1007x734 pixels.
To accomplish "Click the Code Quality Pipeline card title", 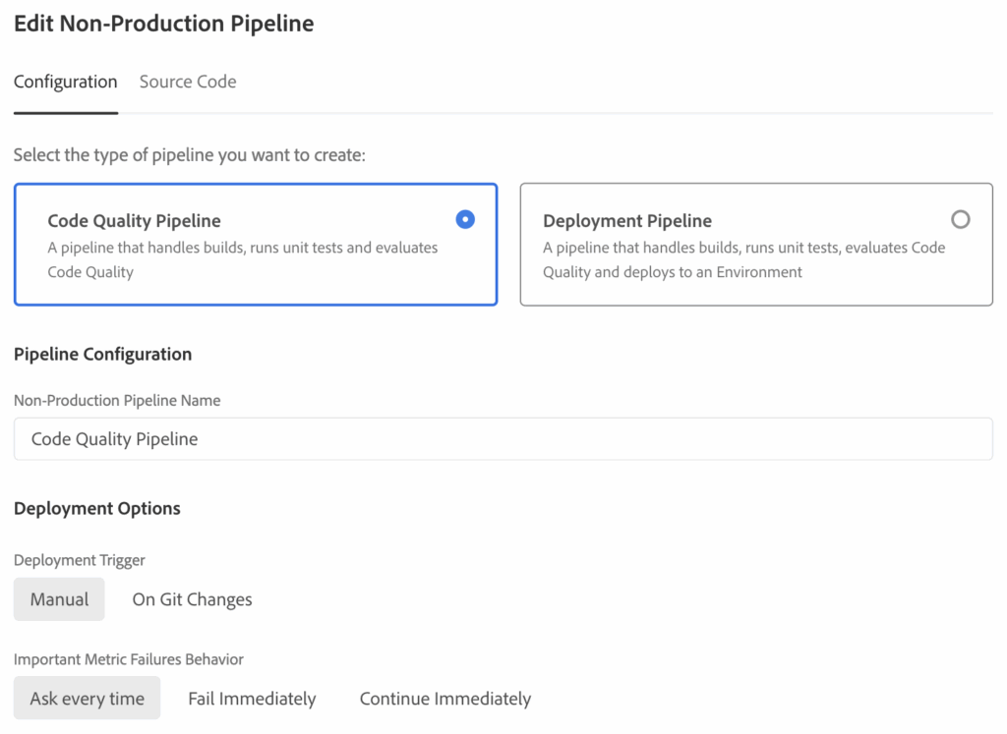I will pos(134,221).
